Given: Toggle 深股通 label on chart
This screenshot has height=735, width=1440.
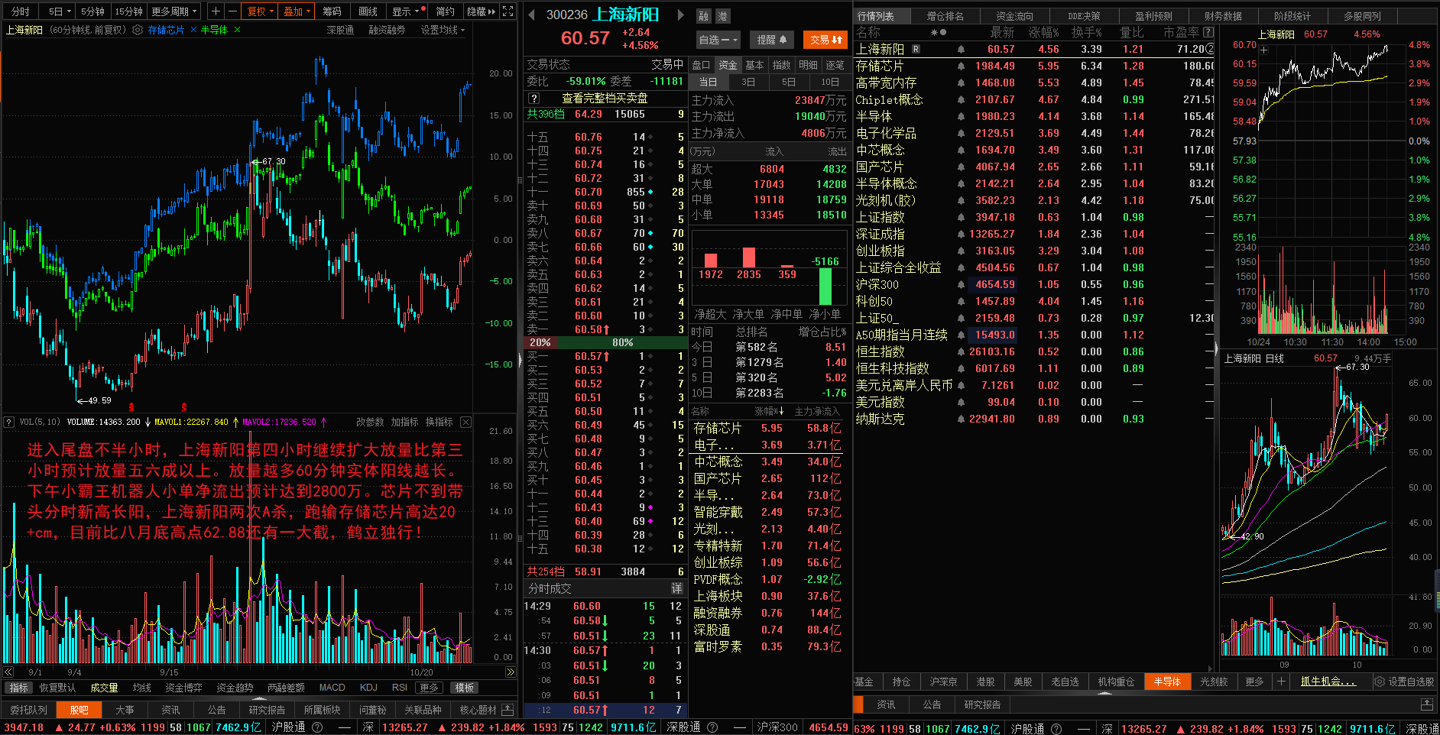Looking at the screenshot, I should tap(339, 30).
